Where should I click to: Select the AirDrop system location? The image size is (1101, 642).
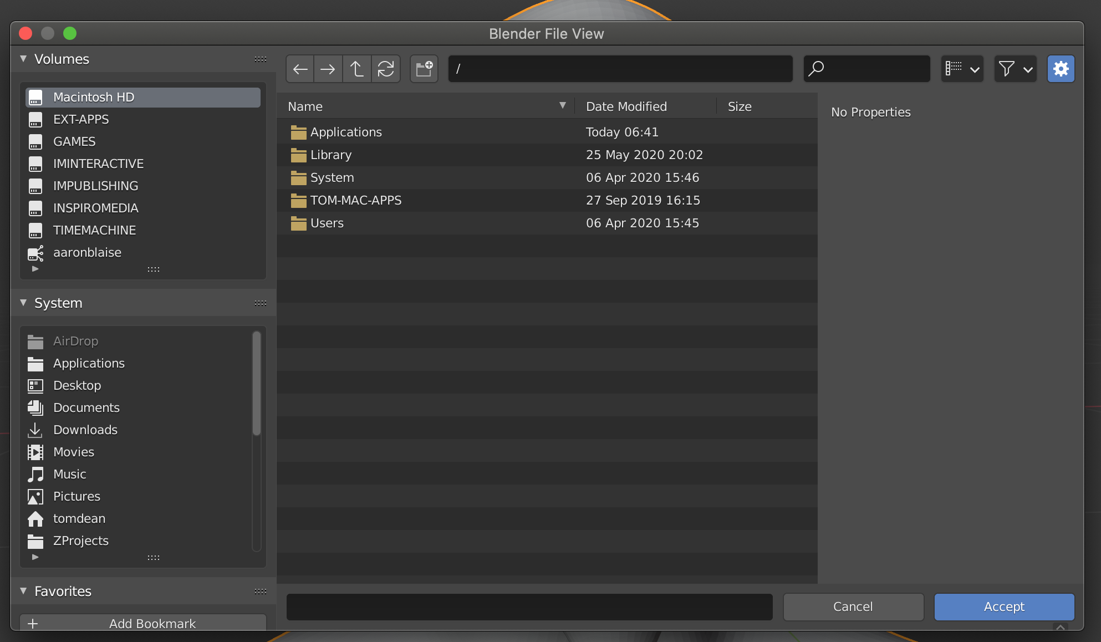(x=139, y=341)
